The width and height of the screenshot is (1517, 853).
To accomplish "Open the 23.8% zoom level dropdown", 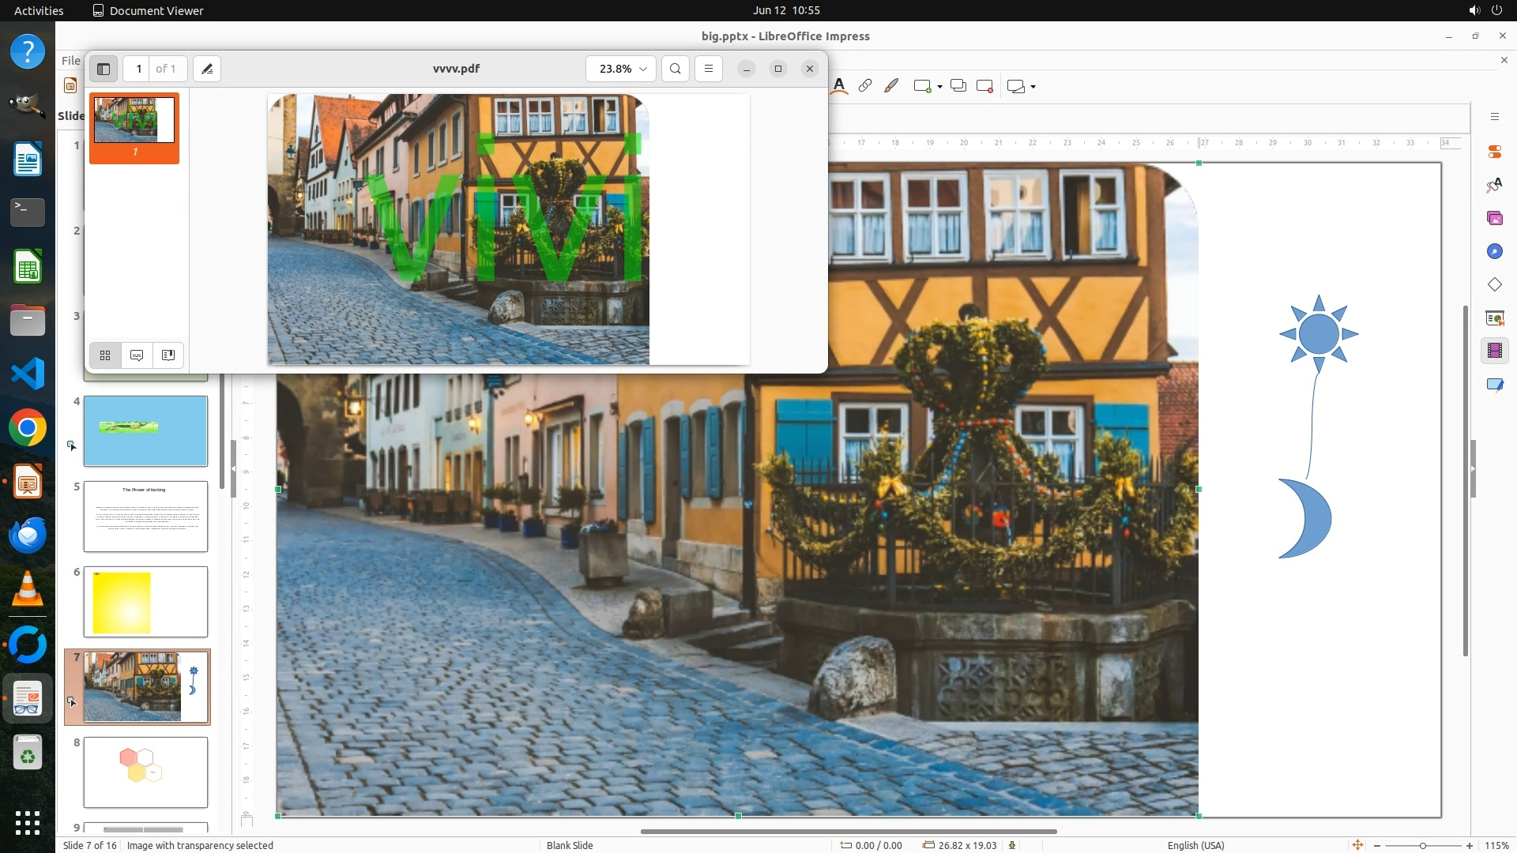I will pyautogui.click(x=621, y=69).
